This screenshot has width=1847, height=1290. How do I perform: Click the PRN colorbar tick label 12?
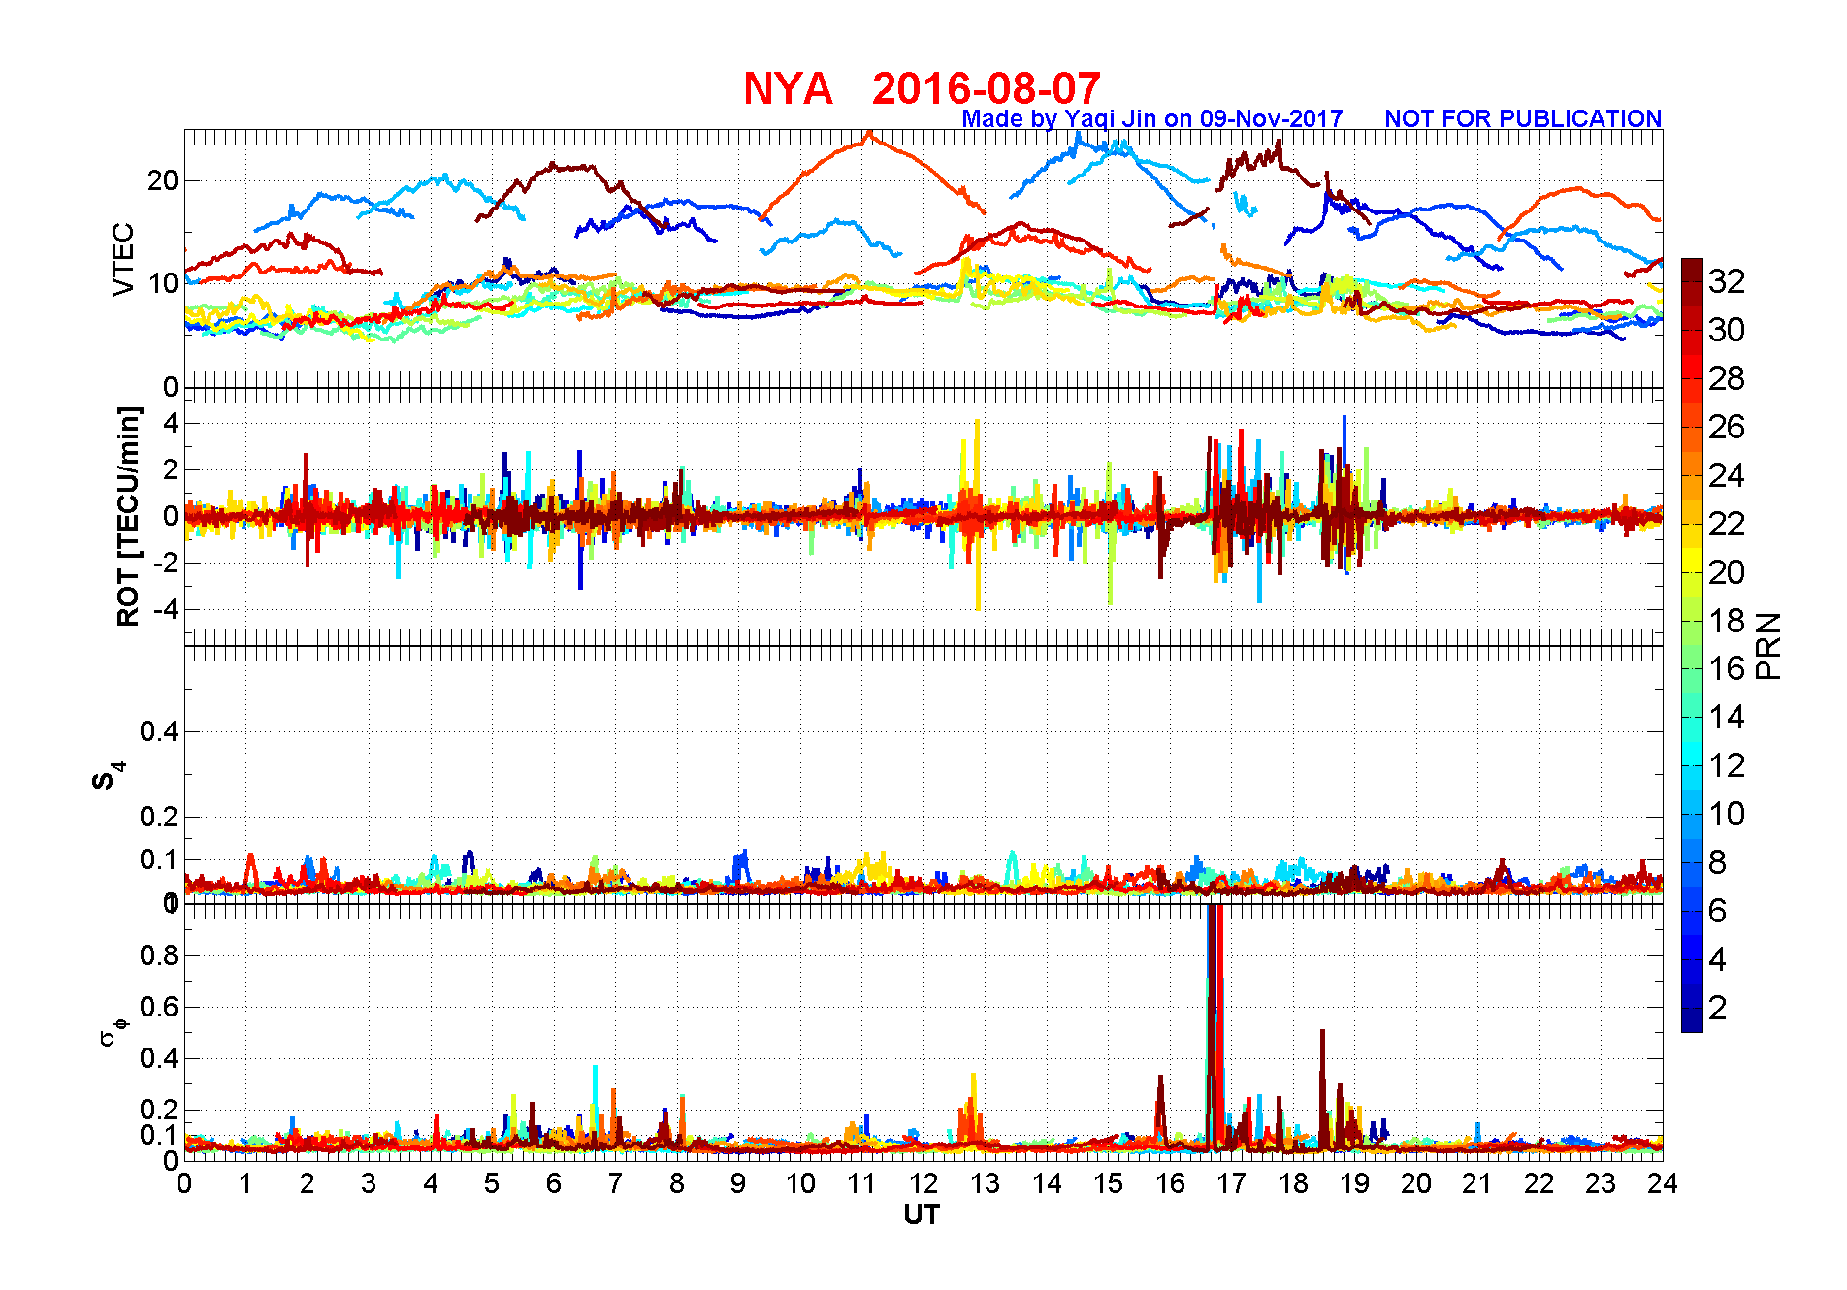[1727, 766]
